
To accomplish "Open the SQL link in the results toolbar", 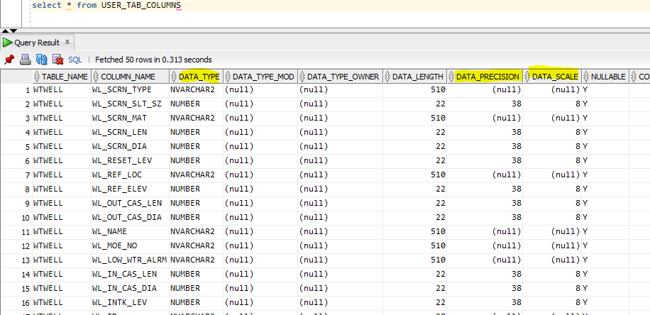I will click(x=75, y=60).
